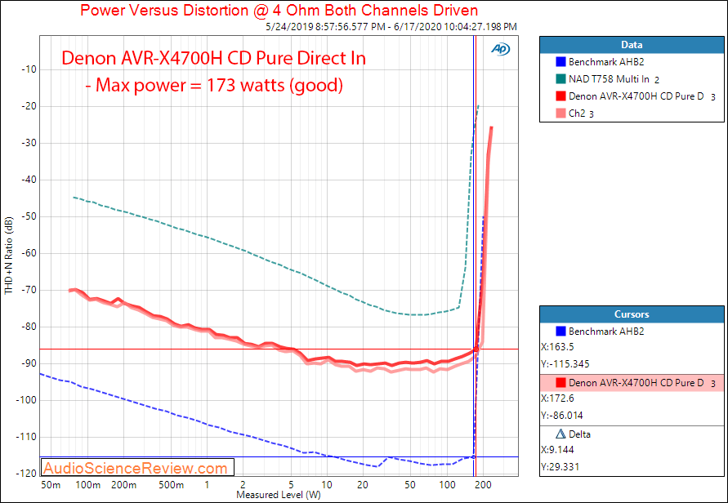
Task: Click the blue Benchmark cursor marker on curve
Action: 474,457
